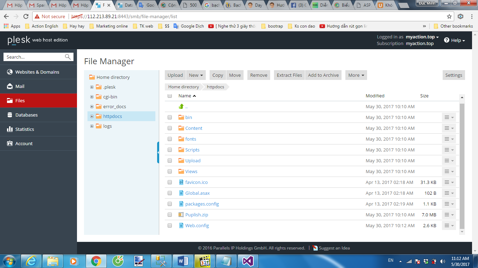Open the Content folder link

[194, 128]
